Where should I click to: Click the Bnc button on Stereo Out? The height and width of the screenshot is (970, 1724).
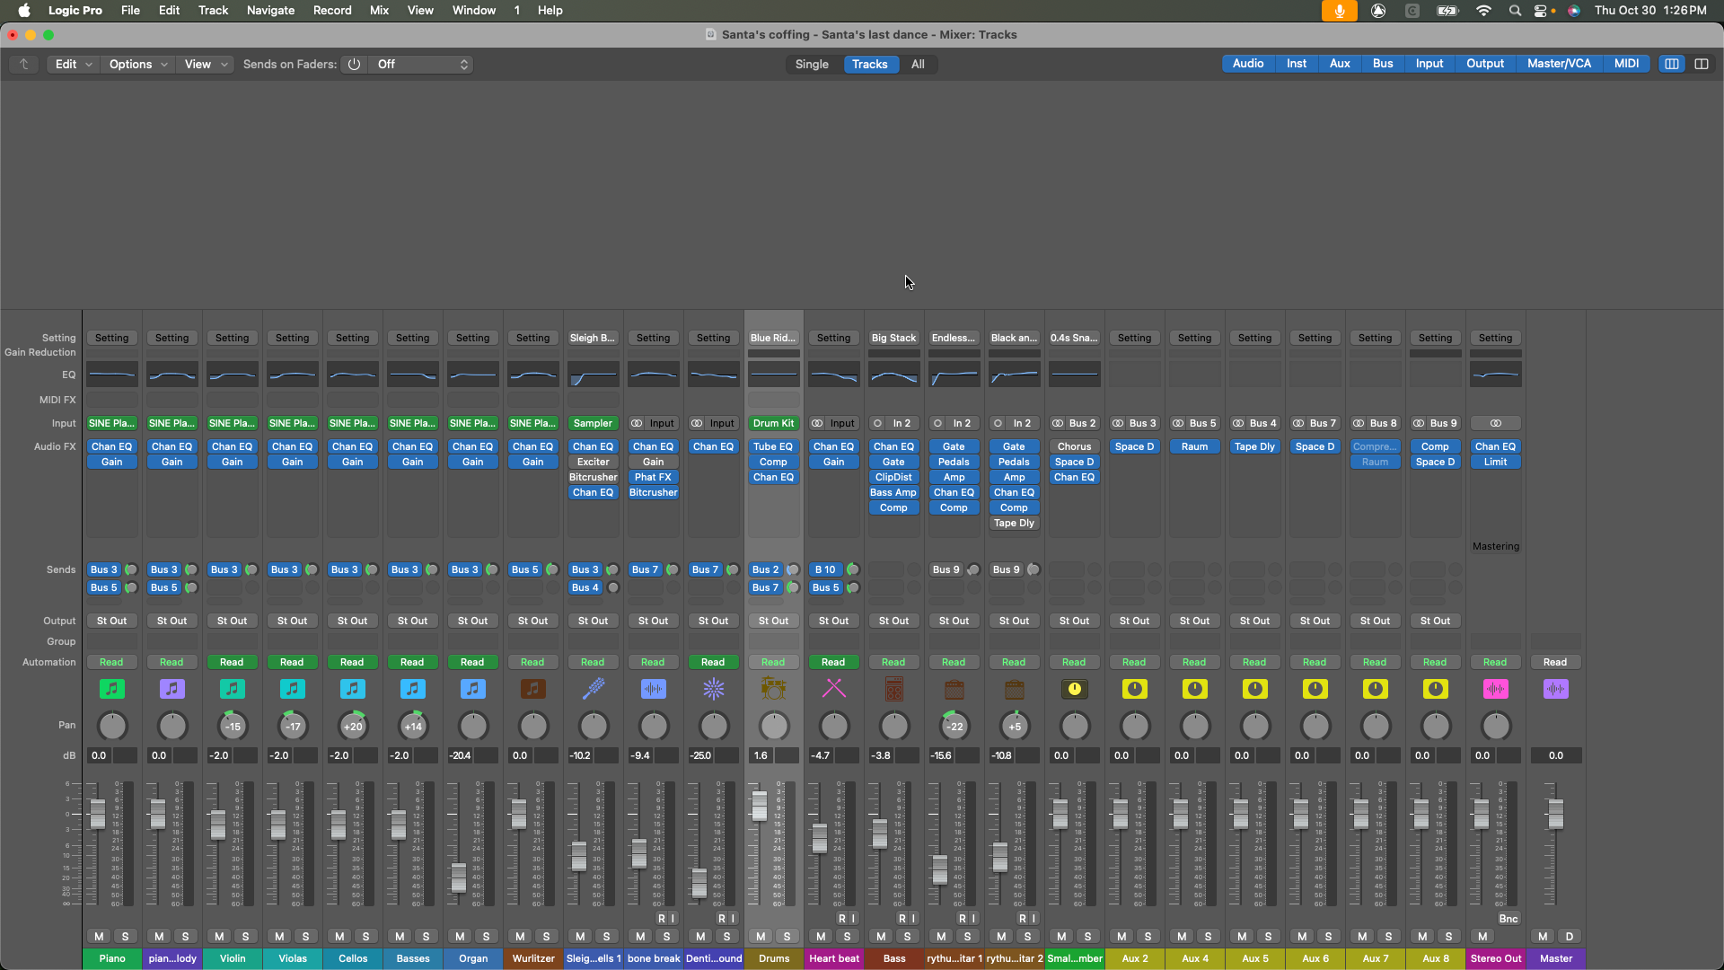click(1508, 919)
